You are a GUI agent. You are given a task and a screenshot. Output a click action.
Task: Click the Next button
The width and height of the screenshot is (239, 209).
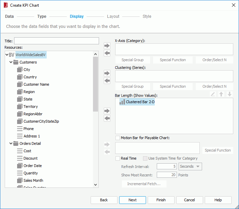coord(133,200)
